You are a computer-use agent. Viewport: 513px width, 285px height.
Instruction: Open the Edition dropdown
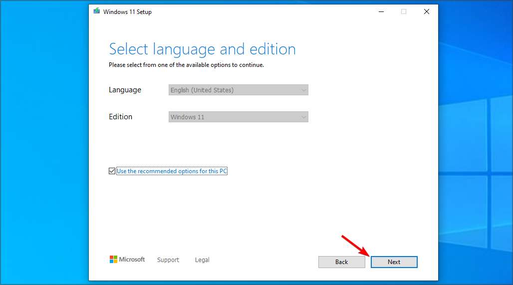[238, 117]
